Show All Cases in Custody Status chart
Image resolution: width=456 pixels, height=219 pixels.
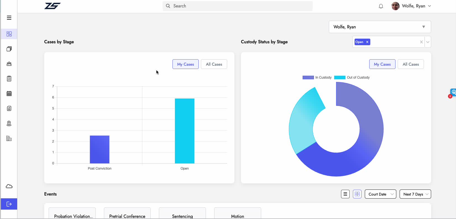[x=411, y=64]
